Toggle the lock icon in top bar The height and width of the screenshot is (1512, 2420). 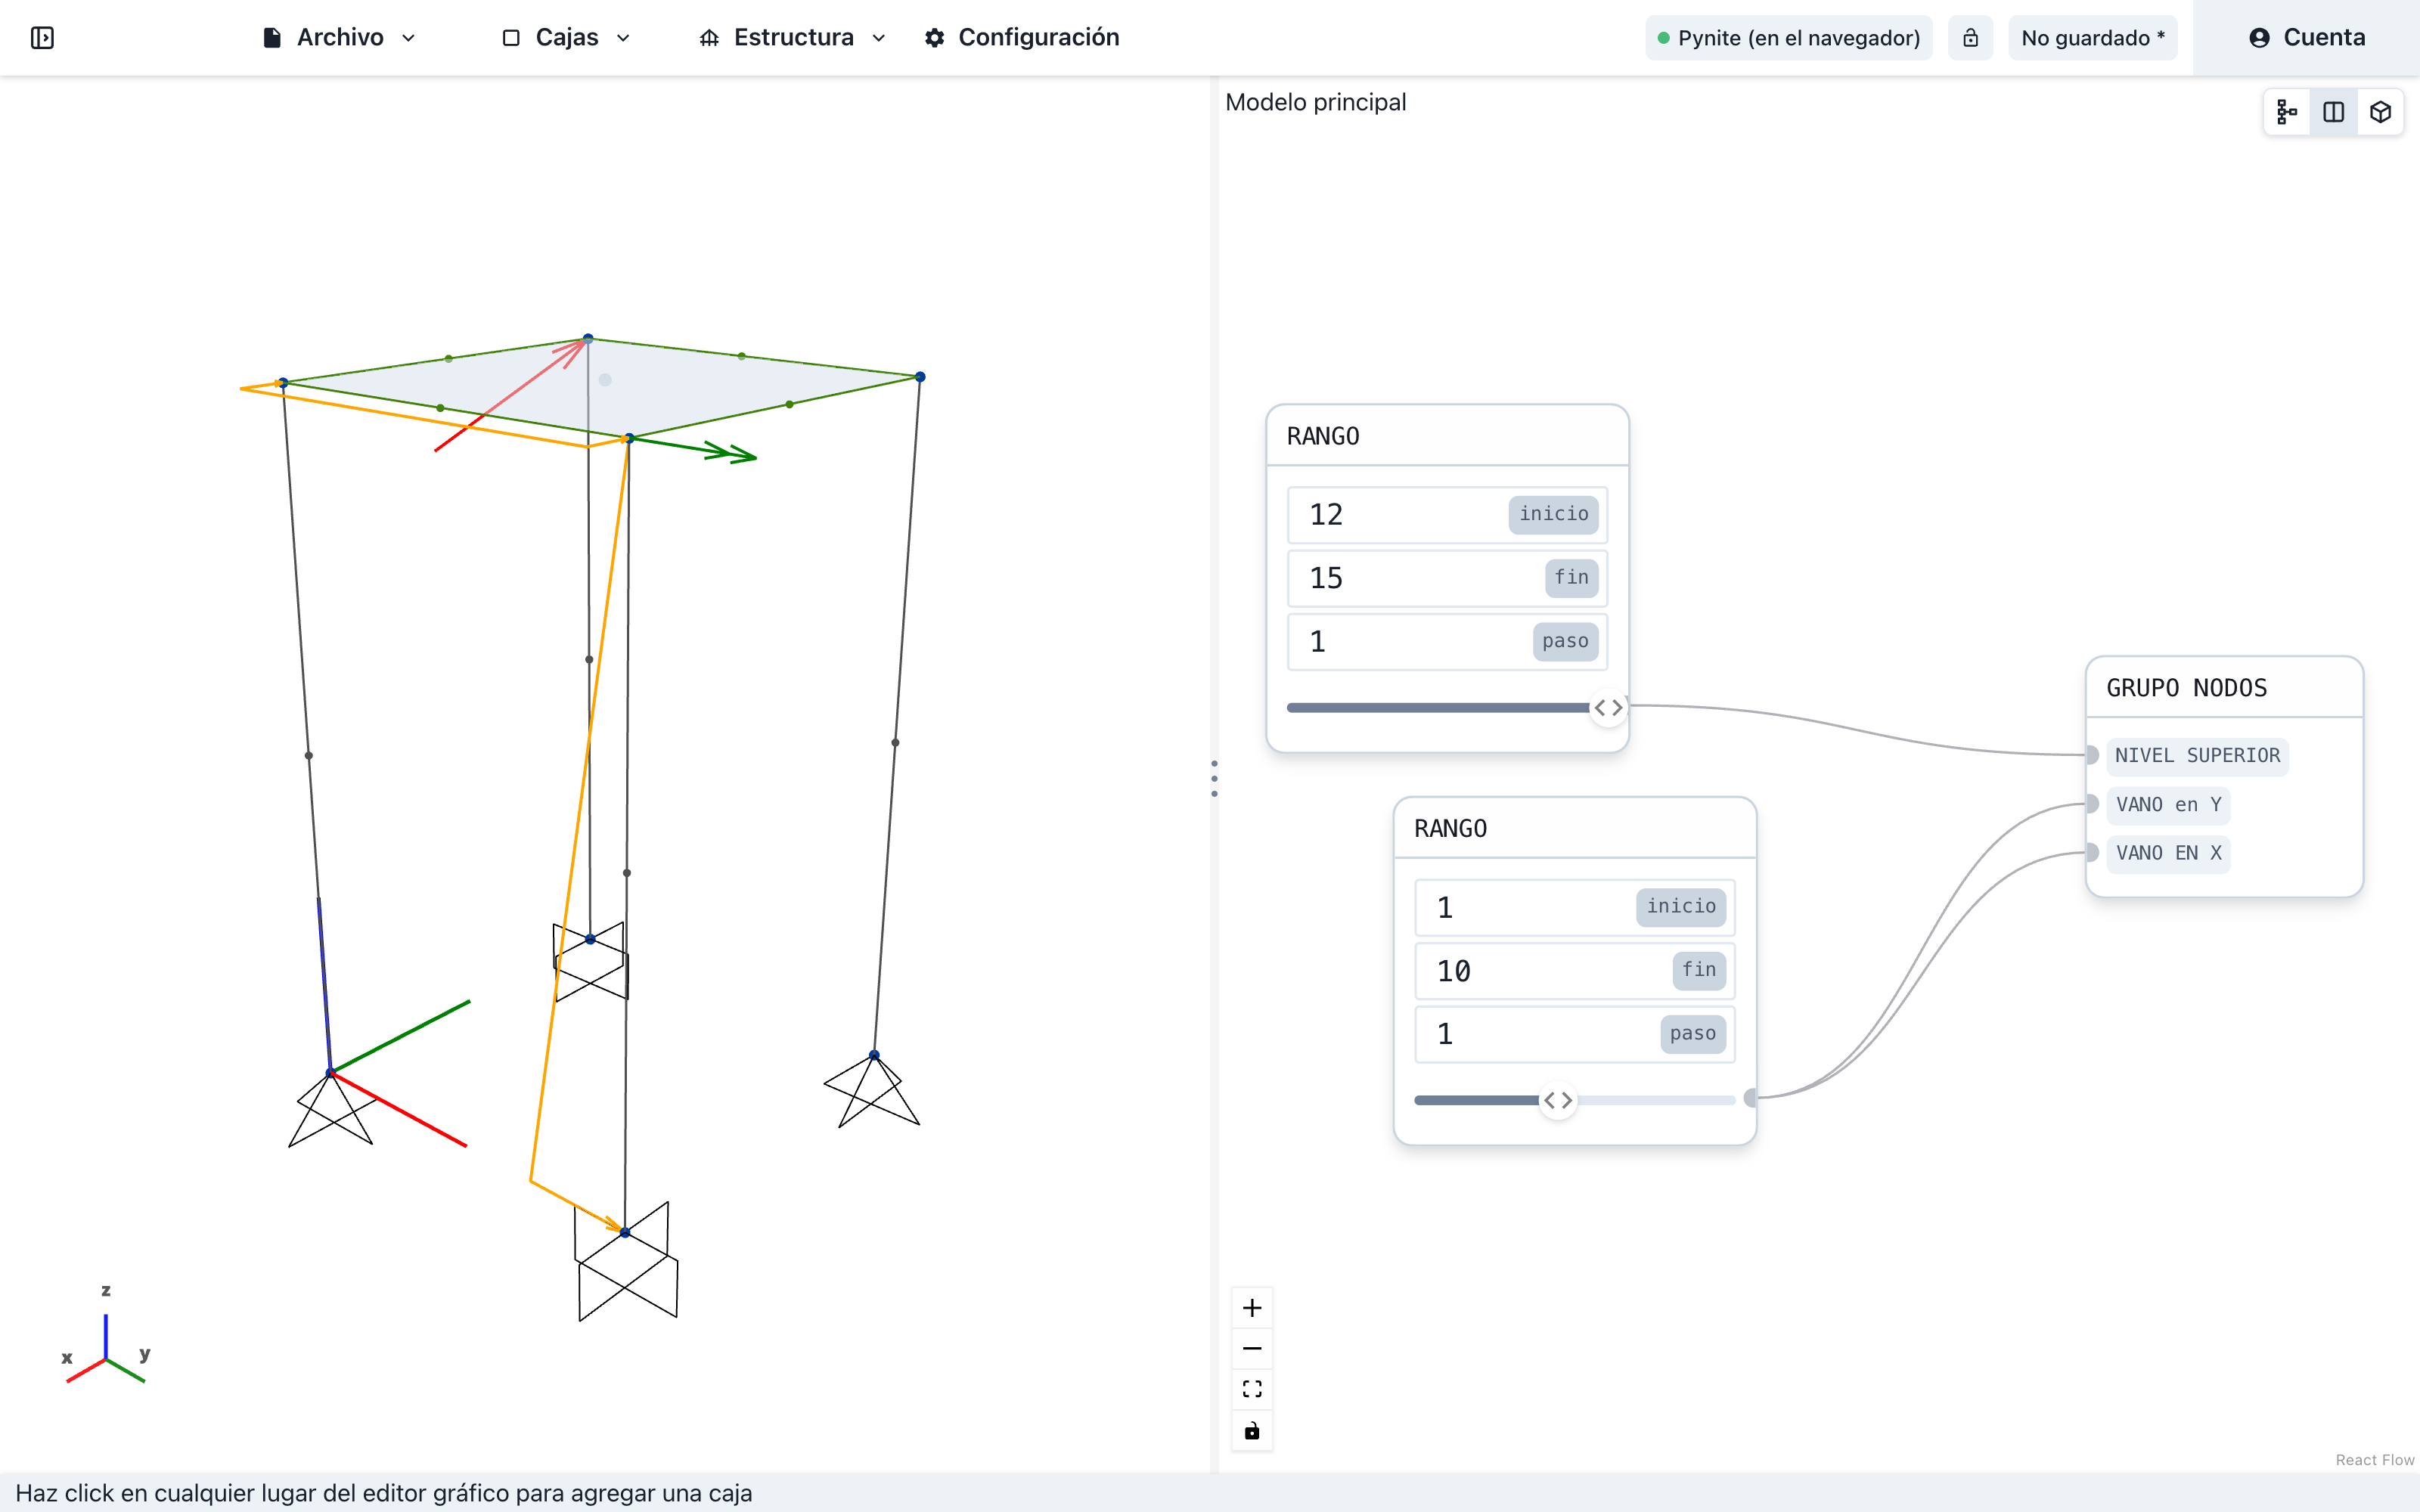1970,38
